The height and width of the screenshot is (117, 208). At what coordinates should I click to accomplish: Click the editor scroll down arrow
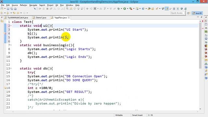[200, 109]
